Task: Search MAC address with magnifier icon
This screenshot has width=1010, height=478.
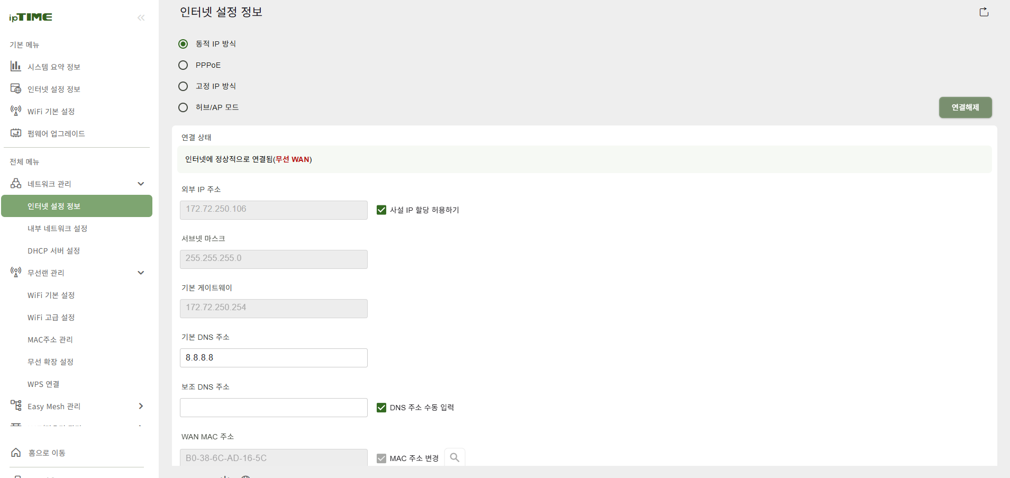Action: pos(454,457)
